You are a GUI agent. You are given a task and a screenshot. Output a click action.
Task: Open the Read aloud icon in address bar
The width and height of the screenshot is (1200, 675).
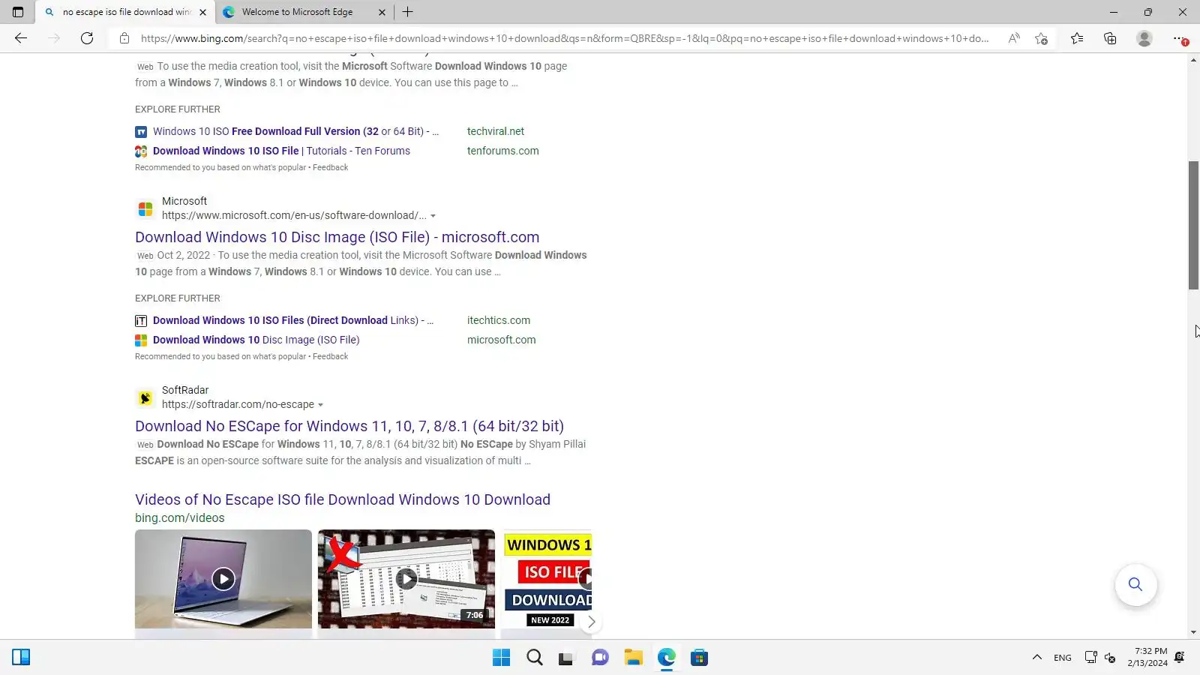[x=1014, y=38]
